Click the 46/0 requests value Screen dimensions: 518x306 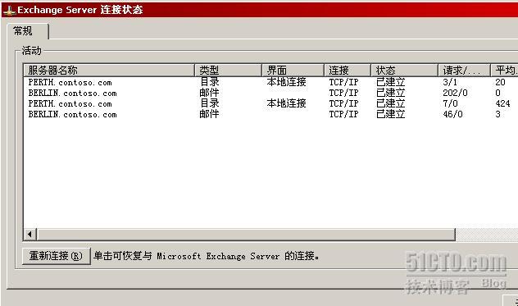tap(453, 115)
